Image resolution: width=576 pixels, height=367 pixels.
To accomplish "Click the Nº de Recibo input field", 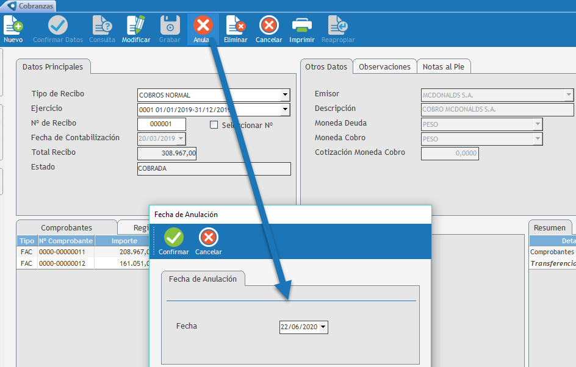I will point(162,124).
